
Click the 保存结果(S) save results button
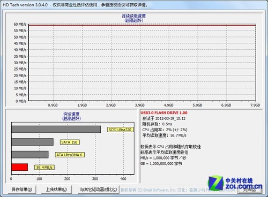(22, 190)
